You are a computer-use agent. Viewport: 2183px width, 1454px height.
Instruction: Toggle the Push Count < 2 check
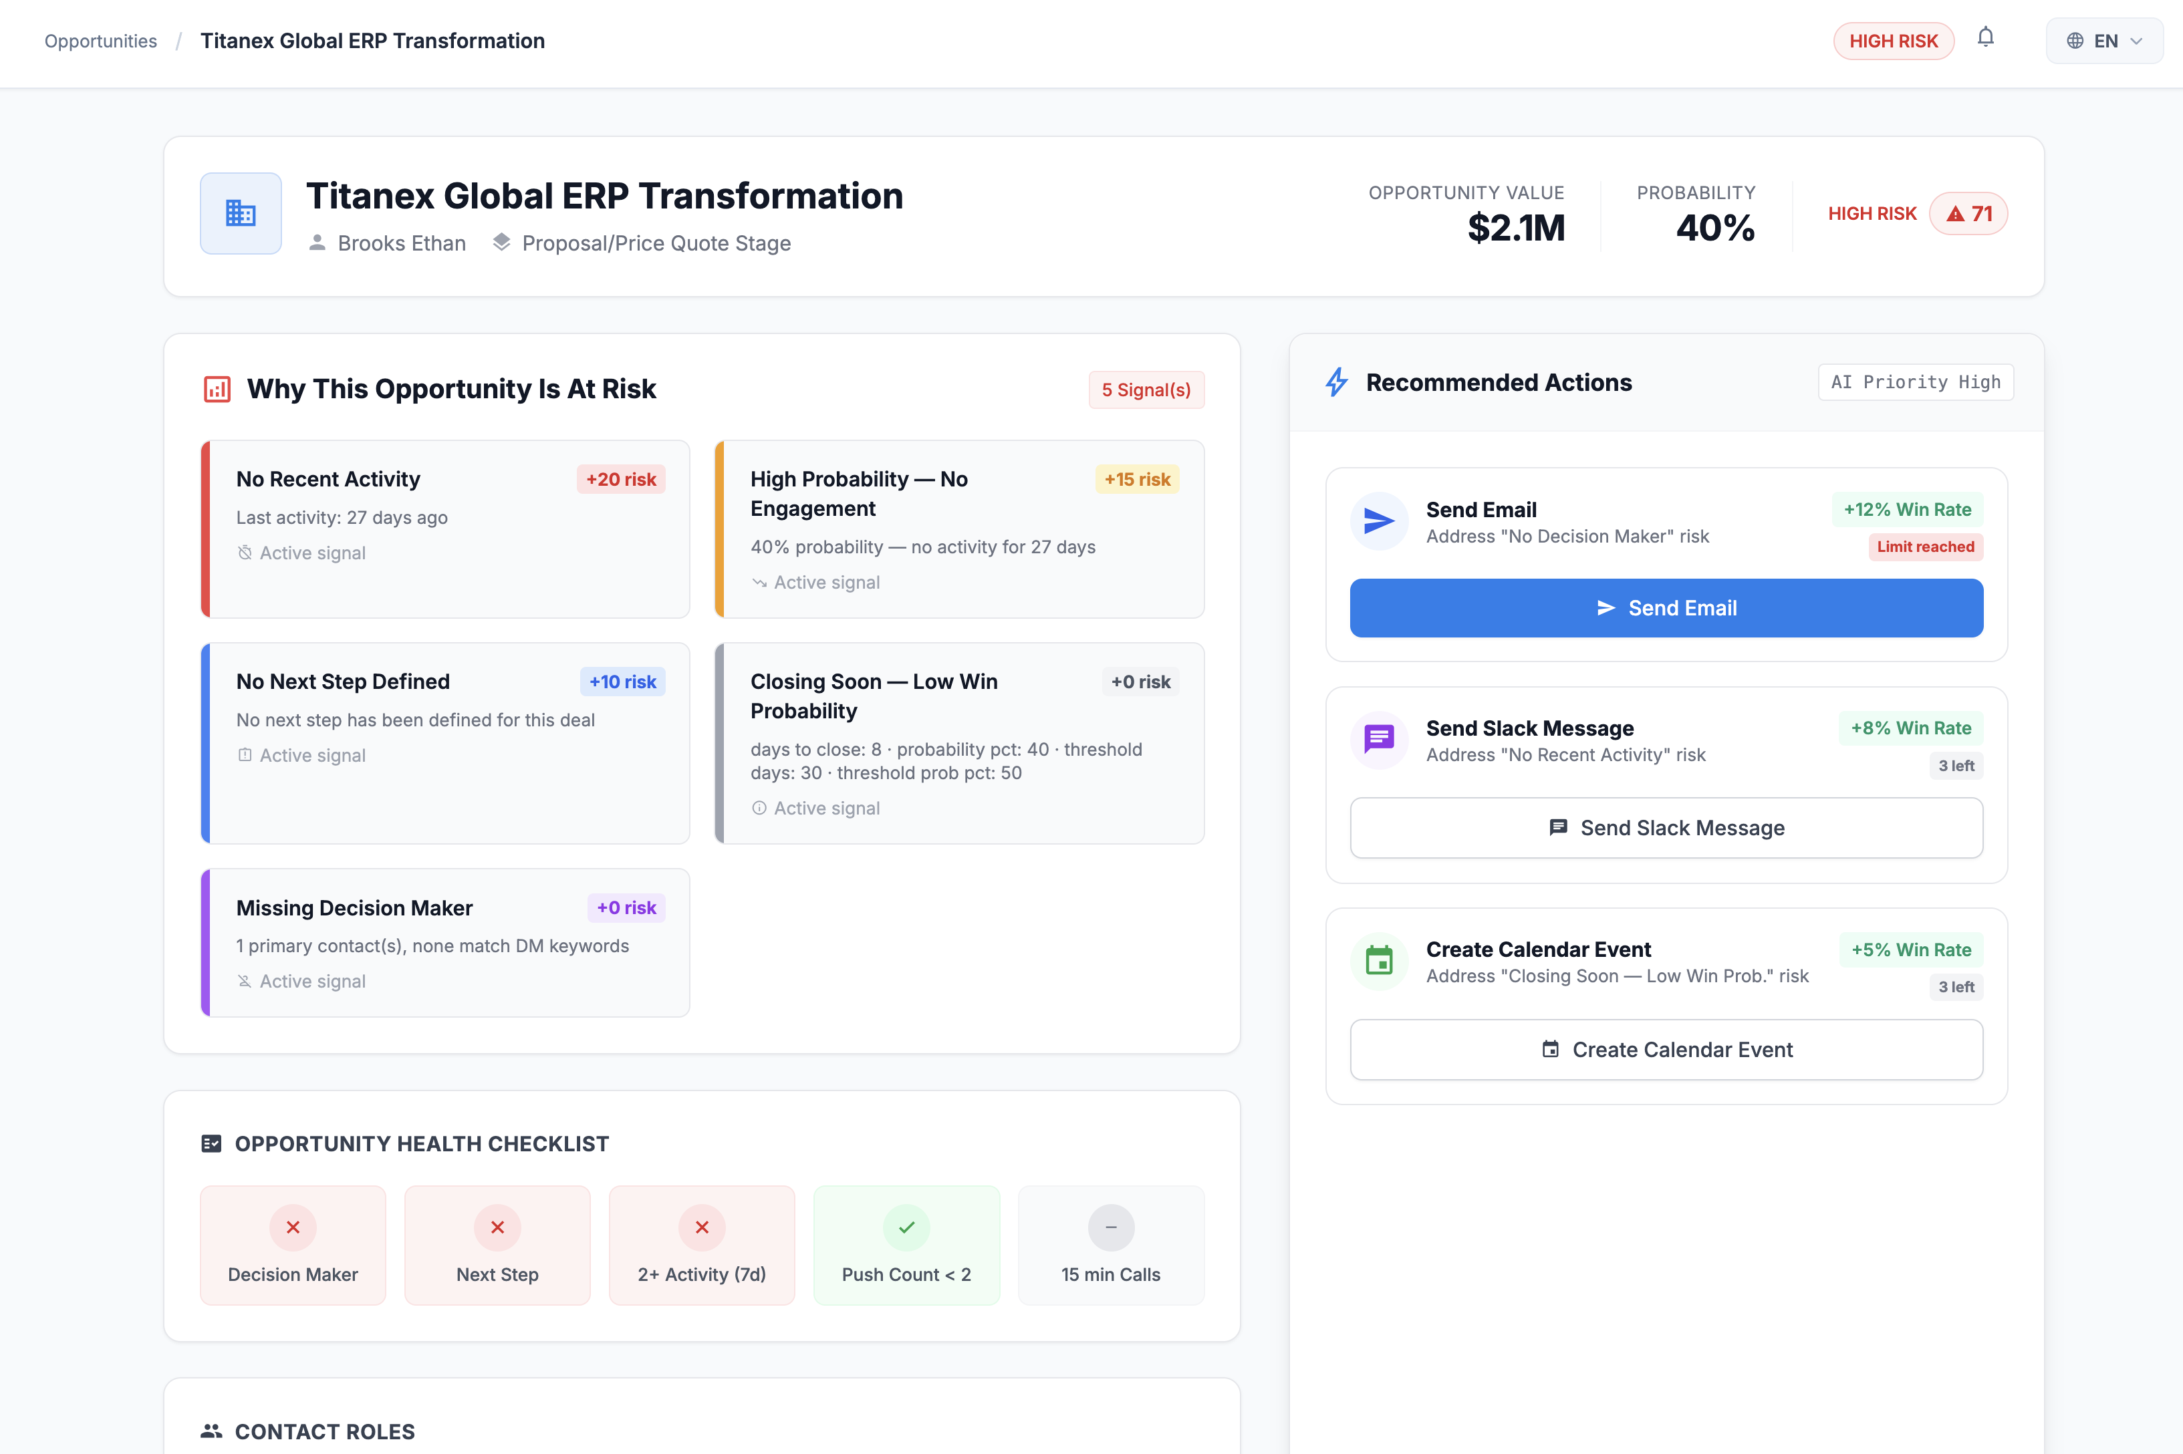point(906,1246)
